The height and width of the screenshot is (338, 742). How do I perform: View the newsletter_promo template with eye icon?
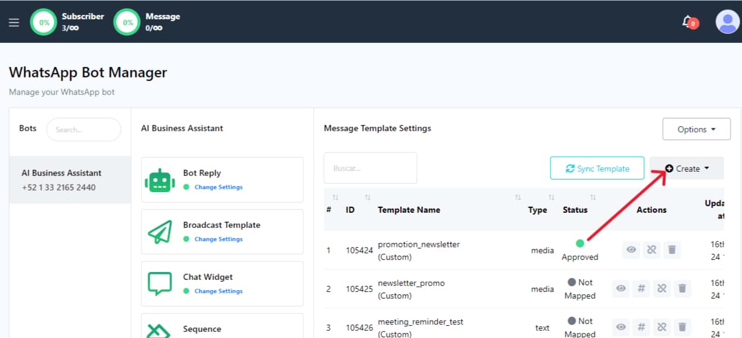621,288
